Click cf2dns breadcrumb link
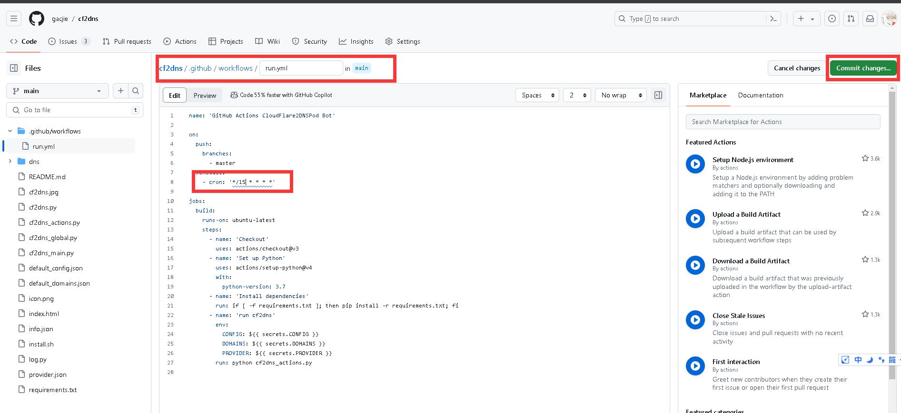The width and height of the screenshot is (901, 413). [x=171, y=68]
